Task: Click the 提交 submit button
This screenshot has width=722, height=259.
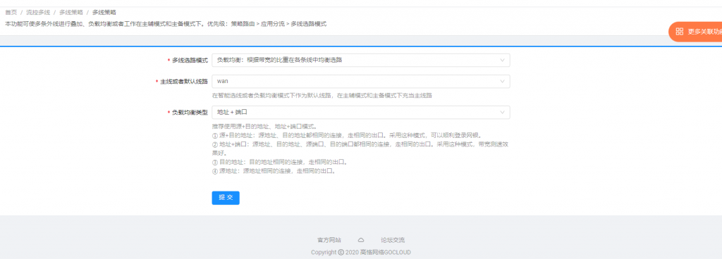Action: 226,198
